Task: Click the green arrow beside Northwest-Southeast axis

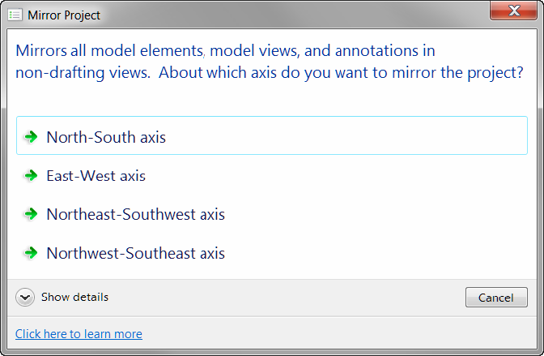Action: coord(31,253)
